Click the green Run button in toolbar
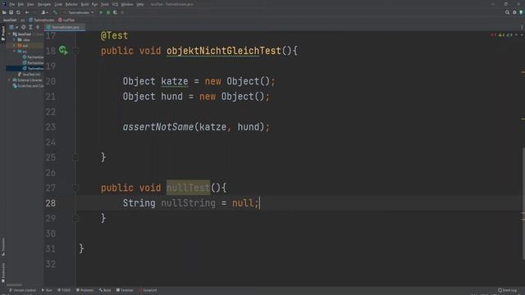The height and width of the screenshot is (295, 525). coord(101,12)
